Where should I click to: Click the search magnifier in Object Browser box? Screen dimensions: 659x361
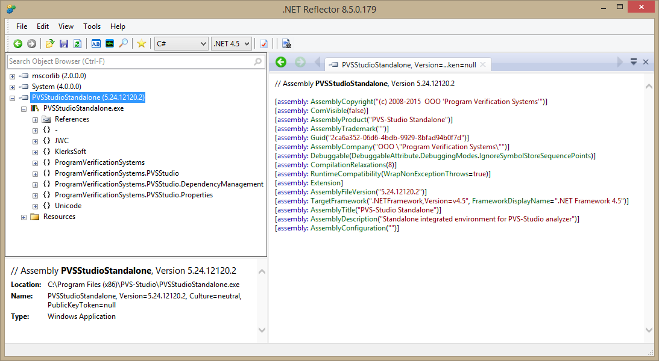[257, 61]
